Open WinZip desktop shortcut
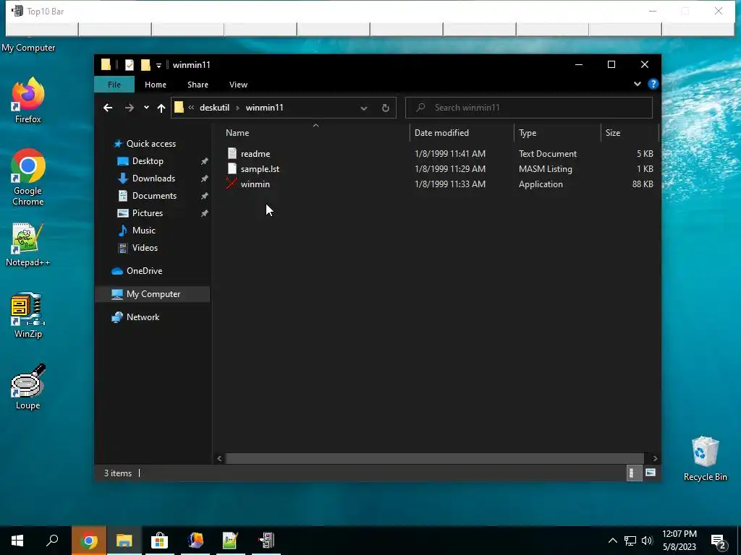 28,315
